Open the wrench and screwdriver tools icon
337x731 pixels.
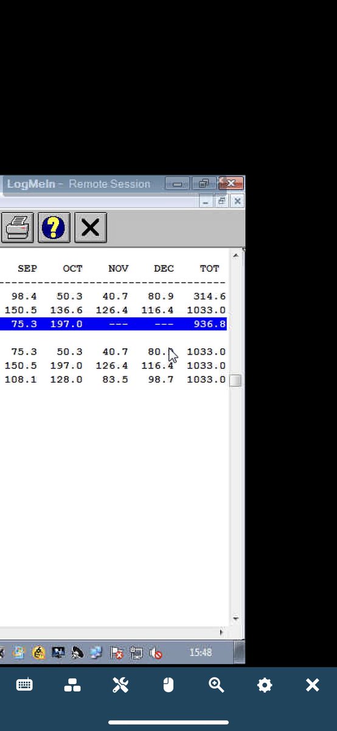coord(120,685)
